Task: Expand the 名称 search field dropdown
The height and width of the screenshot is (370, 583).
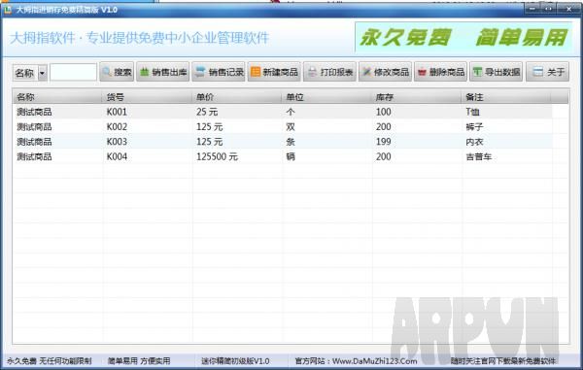Action: tap(42, 73)
